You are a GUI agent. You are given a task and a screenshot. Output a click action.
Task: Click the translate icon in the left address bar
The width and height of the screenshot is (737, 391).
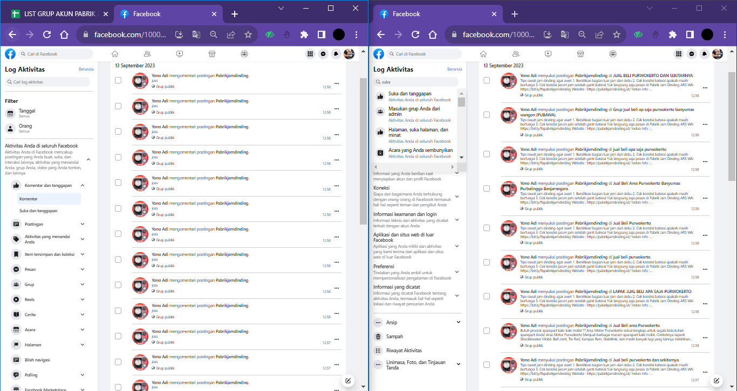(196, 34)
